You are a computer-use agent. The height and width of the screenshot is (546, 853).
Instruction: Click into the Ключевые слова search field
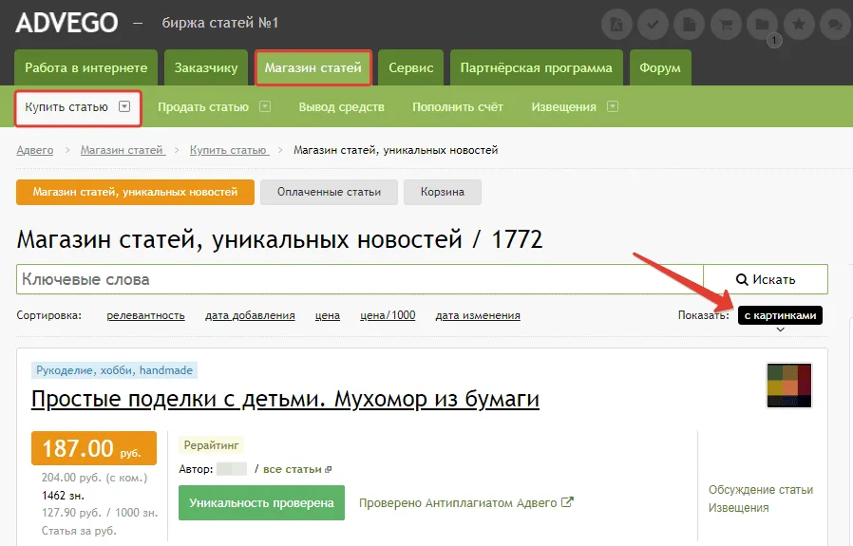pyautogui.click(x=360, y=279)
